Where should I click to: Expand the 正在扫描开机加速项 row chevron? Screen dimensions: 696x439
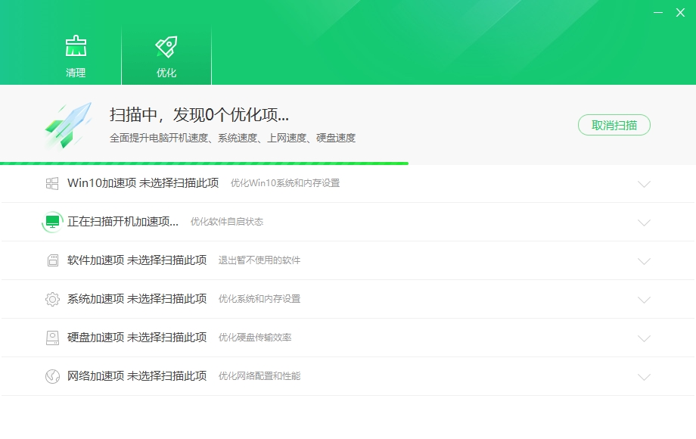click(644, 223)
